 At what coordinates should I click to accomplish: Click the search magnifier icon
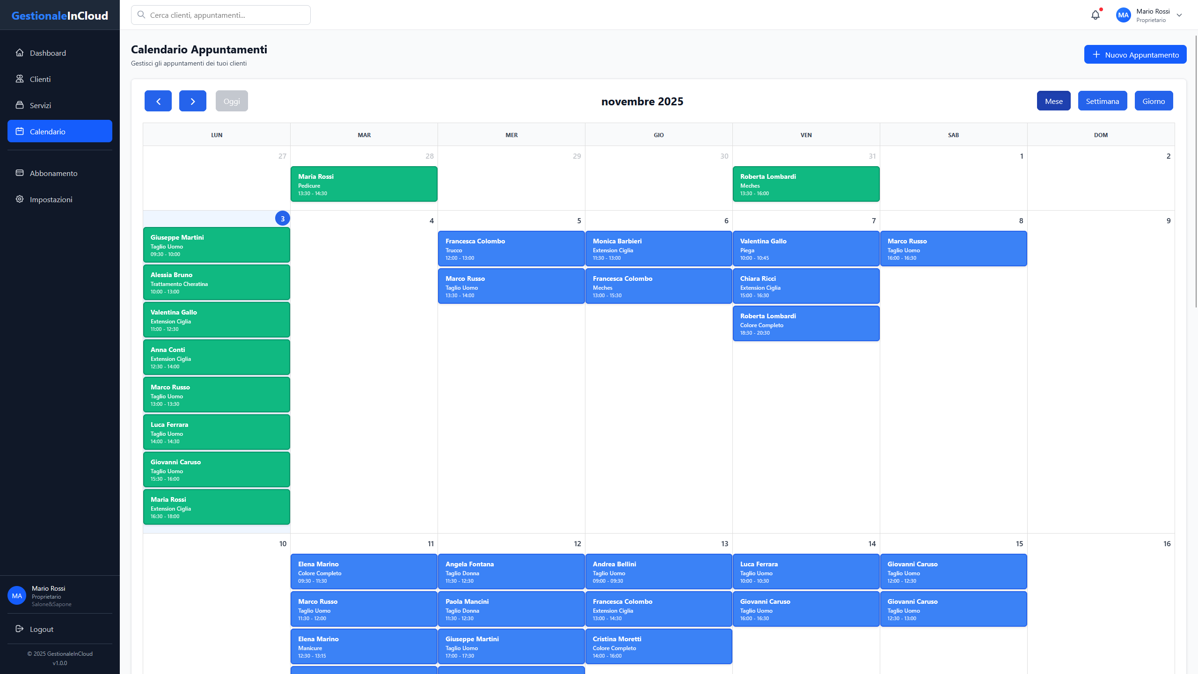141,15
